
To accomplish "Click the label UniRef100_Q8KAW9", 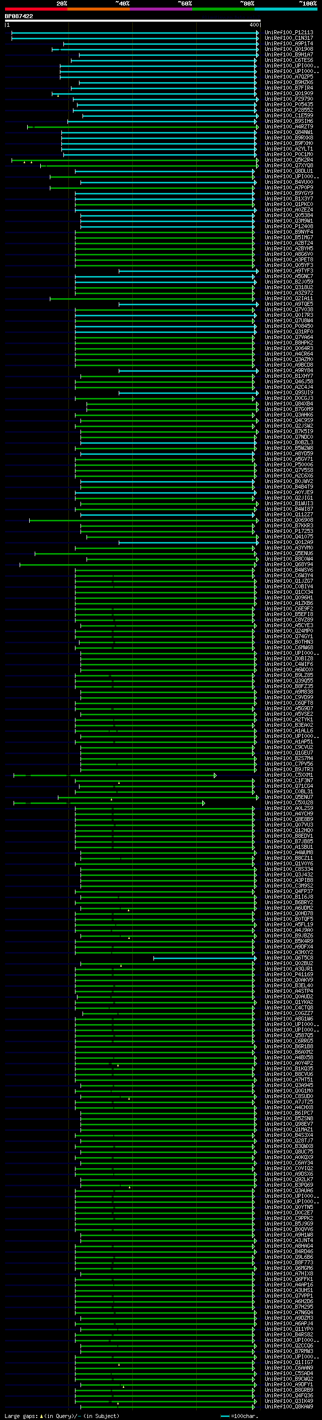I will [289, 1406].
